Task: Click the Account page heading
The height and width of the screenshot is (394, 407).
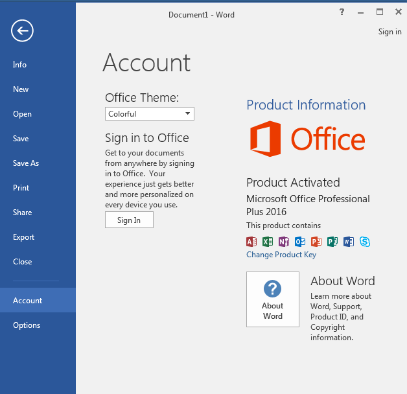Action: pyautogui.click(x=146, y=63)
